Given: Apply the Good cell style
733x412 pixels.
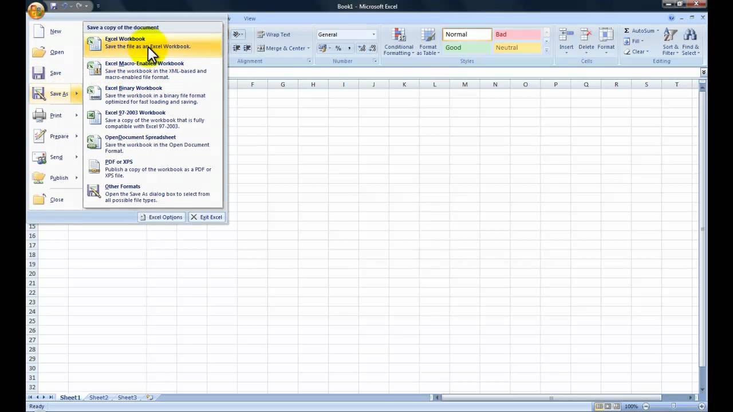Looking at the screenshot, I should click(467, 47).
